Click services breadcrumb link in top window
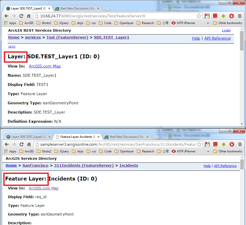246x225 pixels. point(33,37)
